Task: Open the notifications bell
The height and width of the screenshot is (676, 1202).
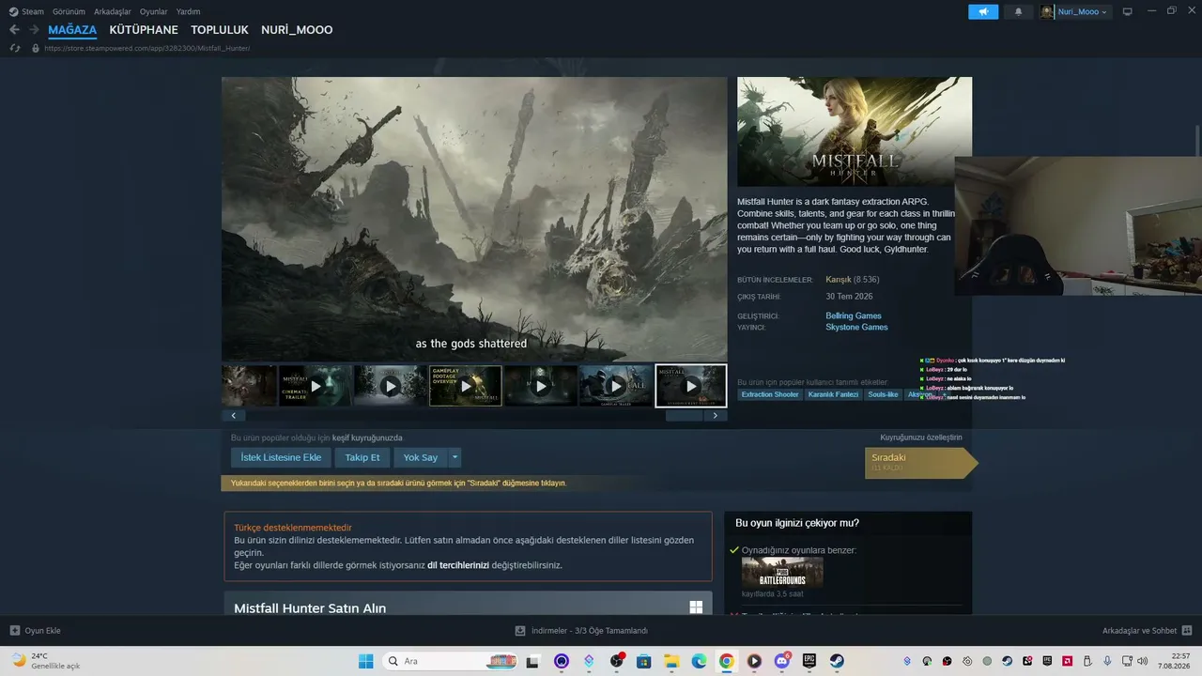Action: point(1019,11)
